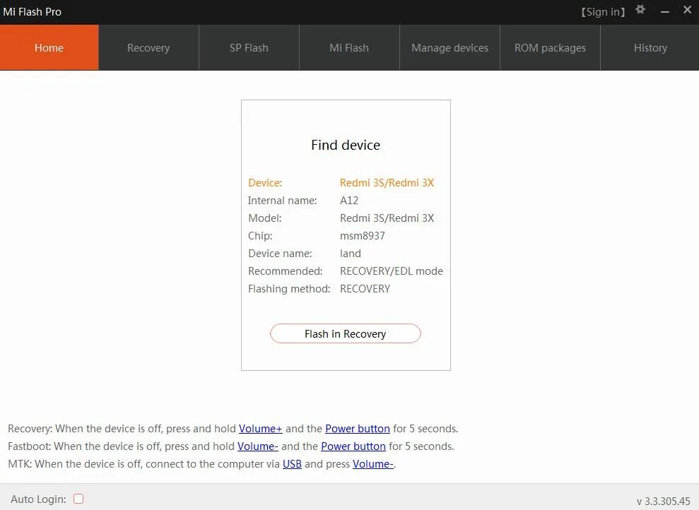Select the RECOVERY/EDL mode recommended value
This screenshot has width=699, height=510.
click(x=392, y=271)
